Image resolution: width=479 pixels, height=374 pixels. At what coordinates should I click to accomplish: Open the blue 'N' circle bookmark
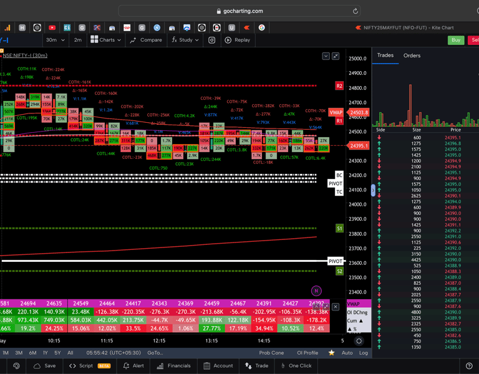(157, 28)
